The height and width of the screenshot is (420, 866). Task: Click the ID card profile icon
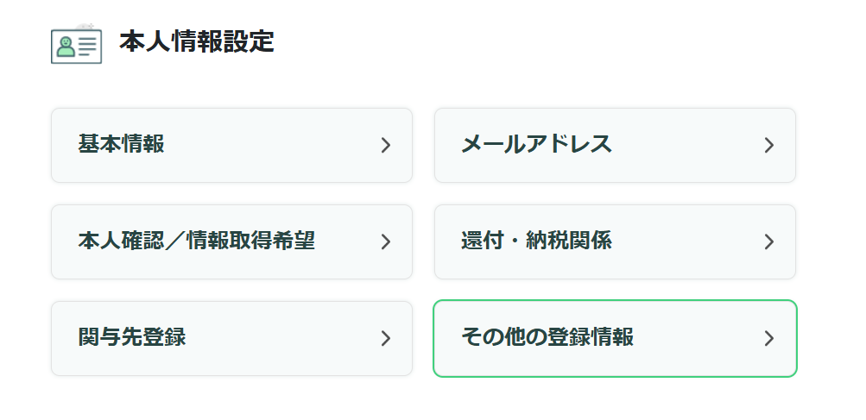click(76, 45)
